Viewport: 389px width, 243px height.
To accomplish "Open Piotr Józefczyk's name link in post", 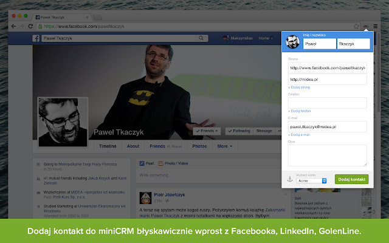I will tap(170, 195).
